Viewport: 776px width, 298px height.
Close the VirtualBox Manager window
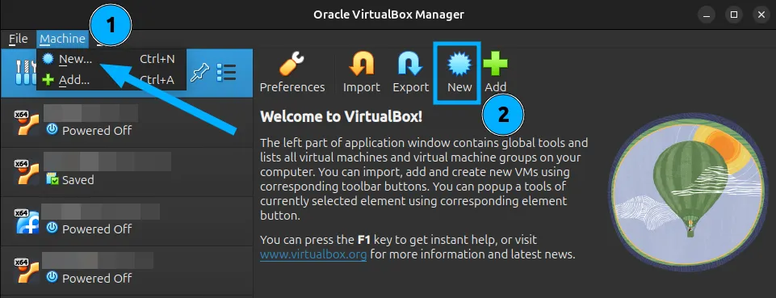coord(761,15)
